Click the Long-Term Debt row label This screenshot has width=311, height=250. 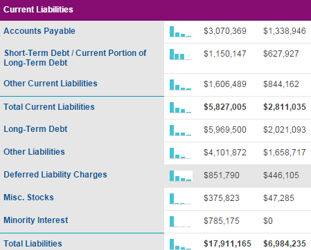click(35, 129)
